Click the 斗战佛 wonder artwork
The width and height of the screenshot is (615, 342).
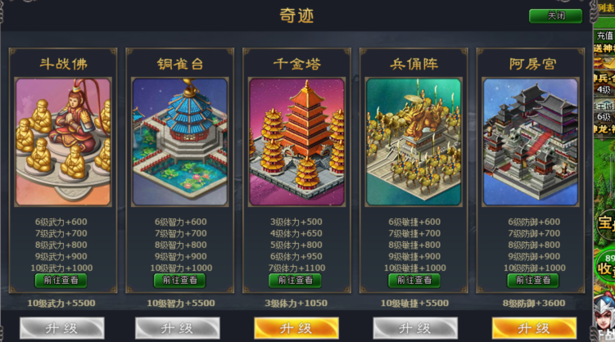(63, 142)
